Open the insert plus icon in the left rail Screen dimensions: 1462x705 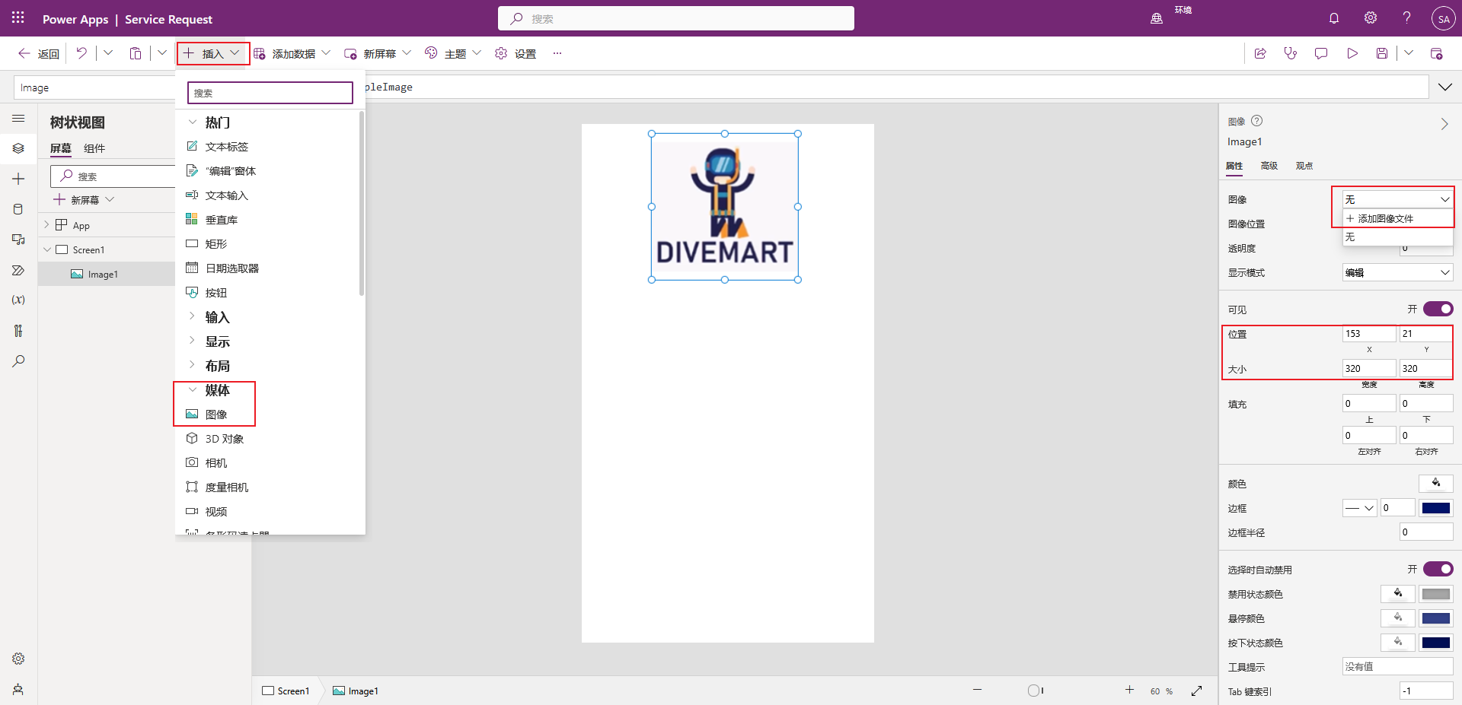pyautogui.click(x=18, y=179)
